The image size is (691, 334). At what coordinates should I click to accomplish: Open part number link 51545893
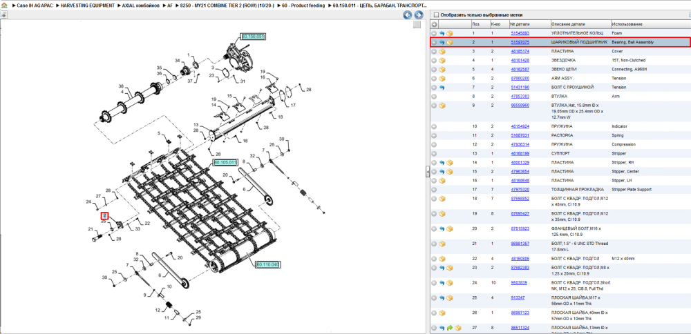pos(520,33)
